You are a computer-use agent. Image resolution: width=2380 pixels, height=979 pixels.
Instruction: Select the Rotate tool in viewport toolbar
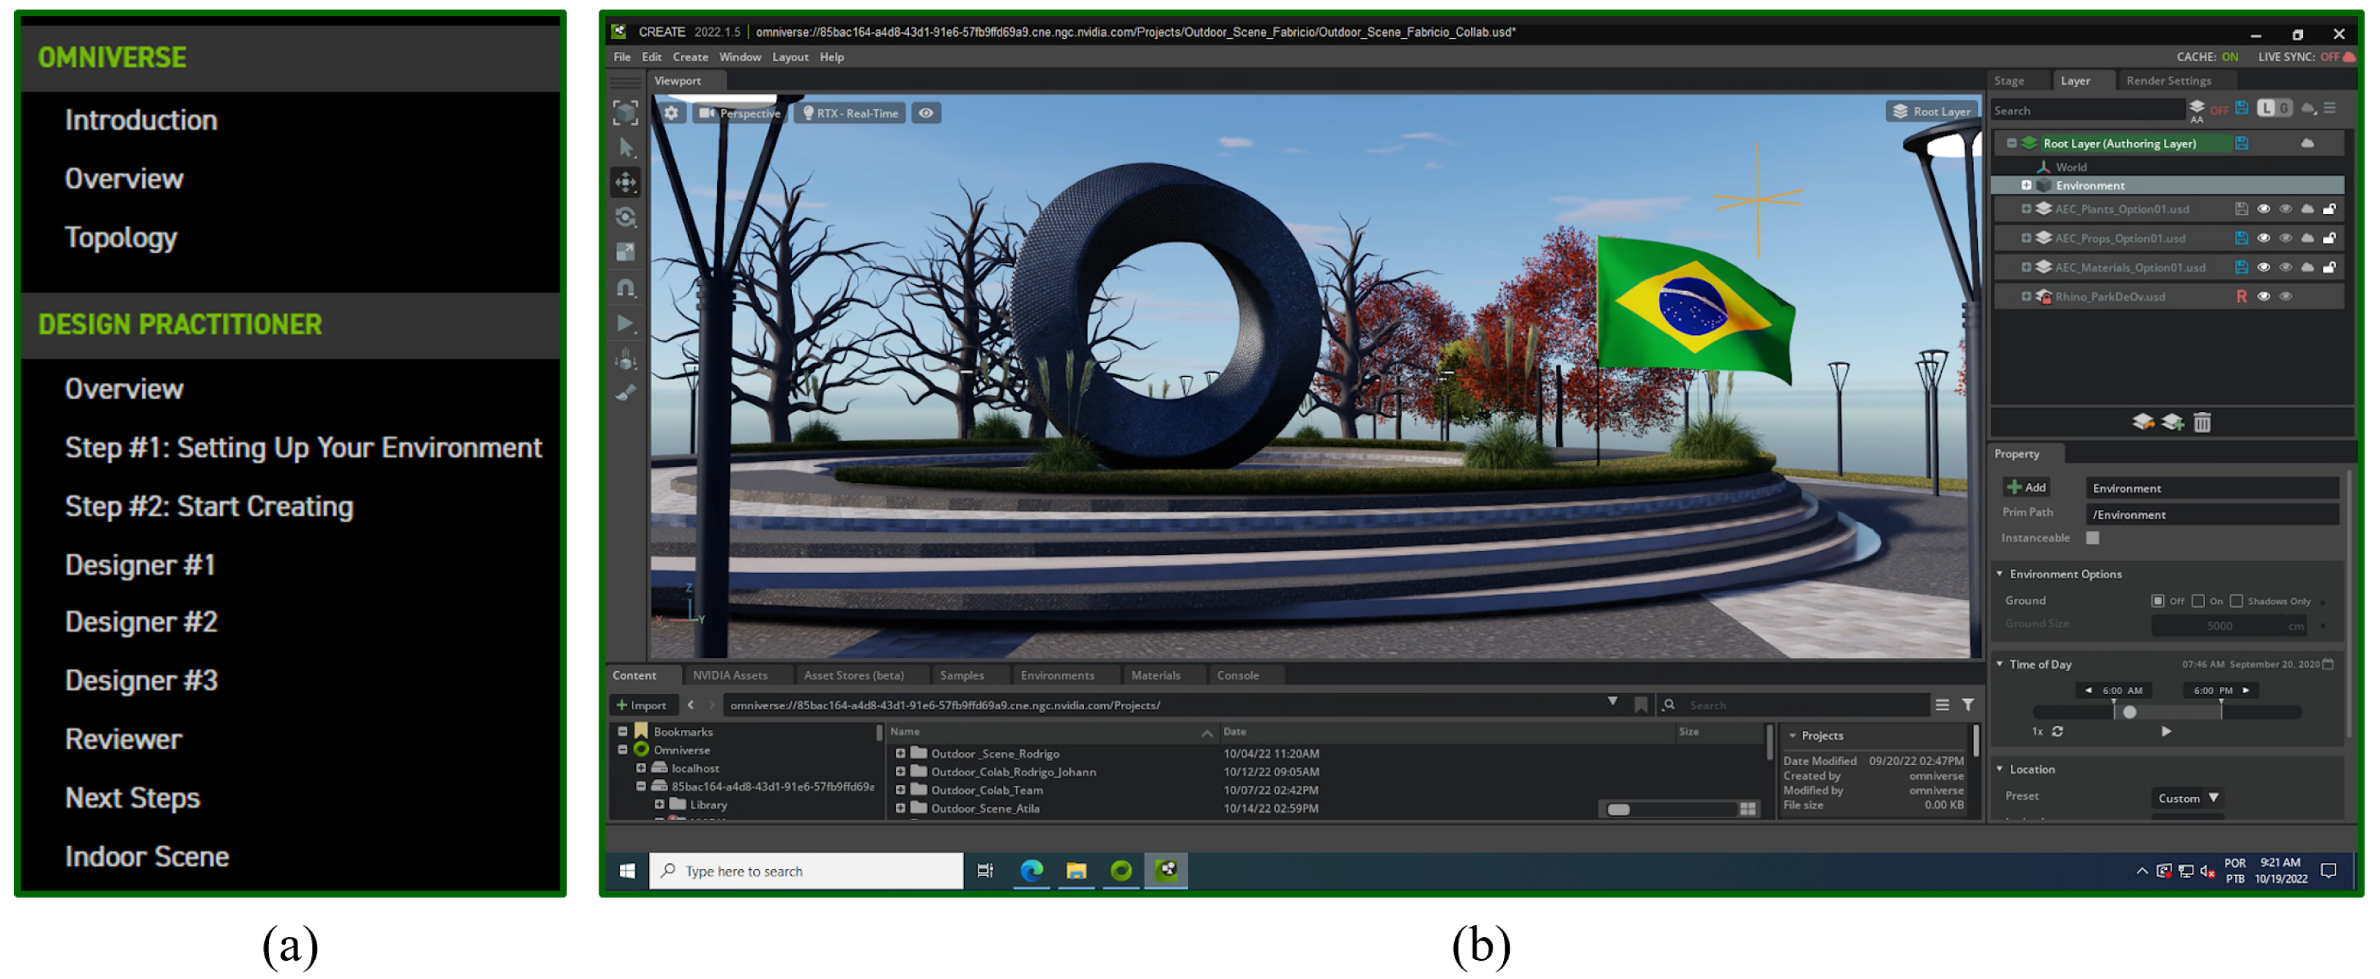click(x=626, y=217)
